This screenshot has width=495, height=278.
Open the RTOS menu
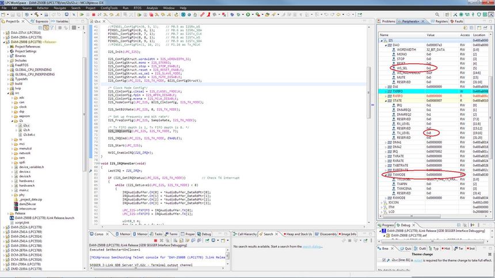pyautogui.click(x=138, y=8)
